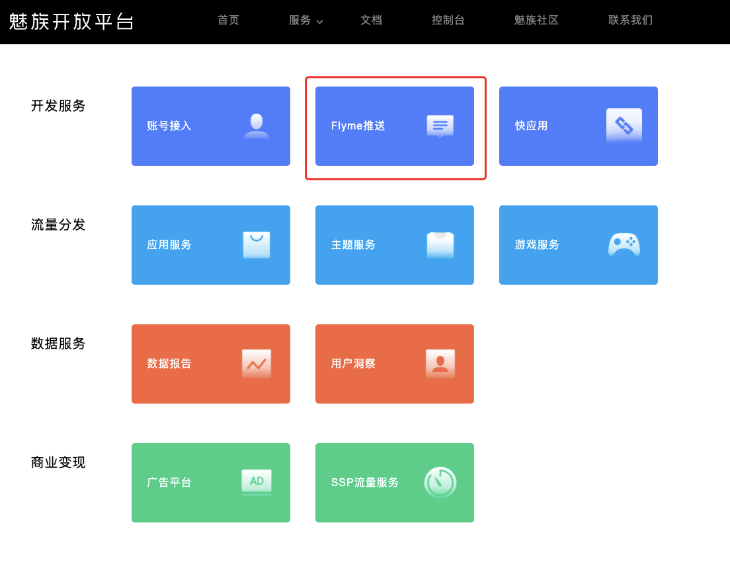Open 文档 in the top navigation

[x=371, y=20]
